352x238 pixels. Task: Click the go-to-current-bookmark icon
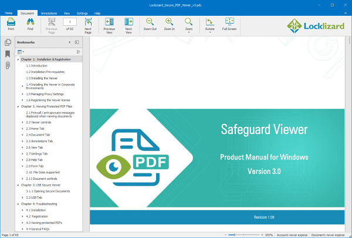tap(79, 52)
